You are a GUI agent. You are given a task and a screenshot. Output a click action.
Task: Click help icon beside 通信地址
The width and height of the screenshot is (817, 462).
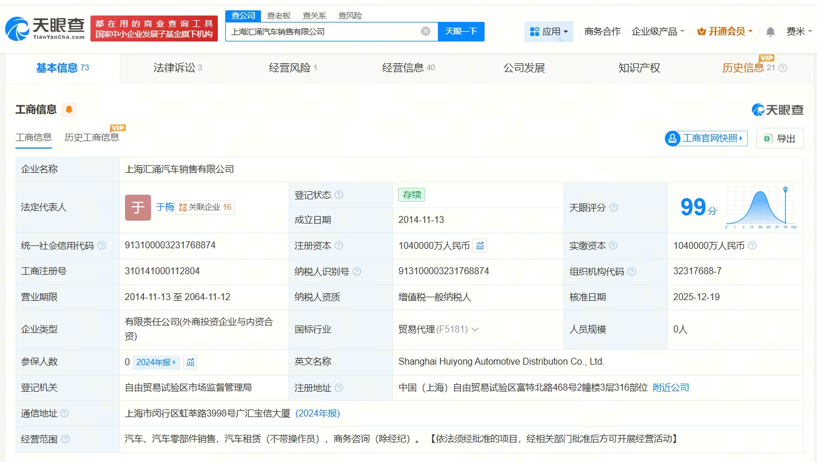point(65,413)
